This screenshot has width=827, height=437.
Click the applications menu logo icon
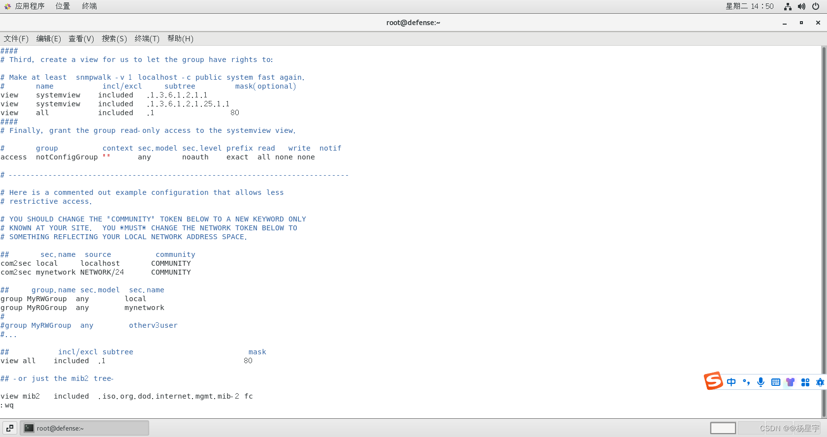click(7, 6)
